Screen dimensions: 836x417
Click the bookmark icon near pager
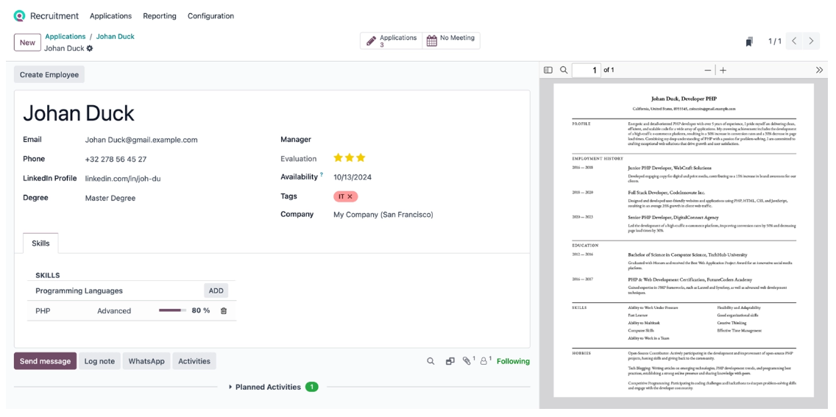pos(749,42)
